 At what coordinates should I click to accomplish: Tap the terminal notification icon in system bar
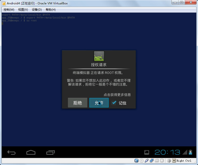(x=147, y=152)
